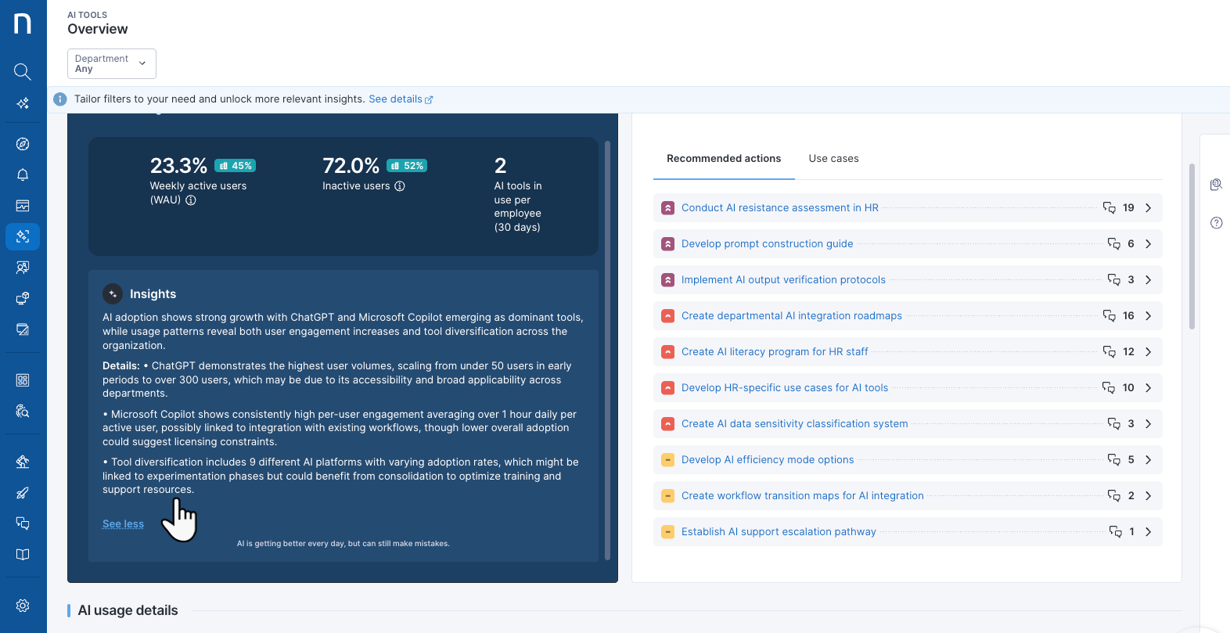Viewport: 1230px width, 633px height.
Task: Open the Department filter dropdown
Action: 111,63
